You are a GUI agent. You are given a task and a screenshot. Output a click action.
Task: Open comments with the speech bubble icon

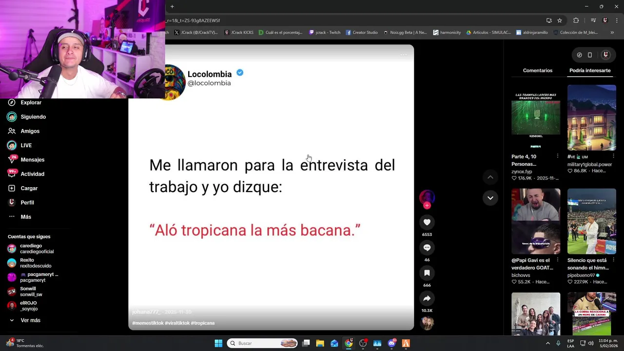(427, 248)
